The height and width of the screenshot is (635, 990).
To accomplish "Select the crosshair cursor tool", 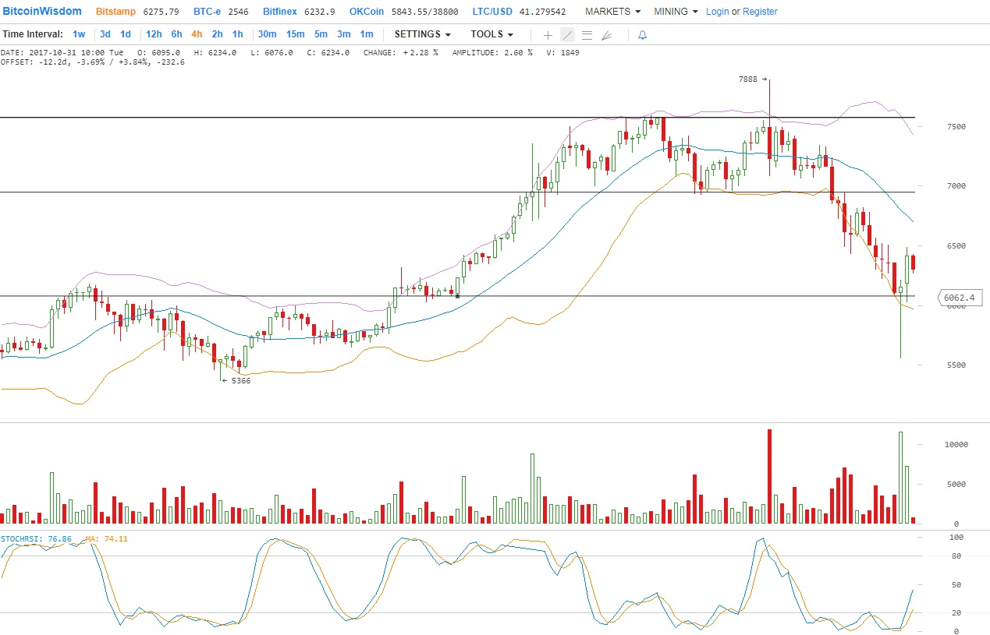I will [x=548, y=35].
